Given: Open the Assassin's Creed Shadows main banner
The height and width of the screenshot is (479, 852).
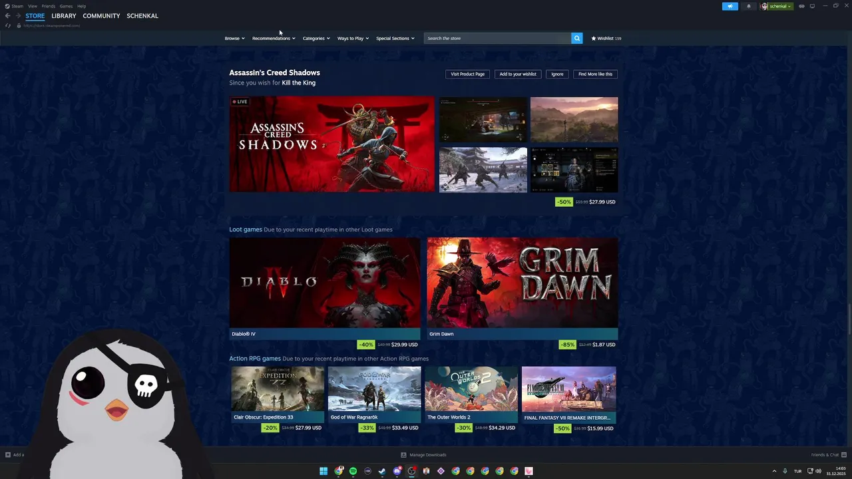Looking at the screenshot, I should (331, 144).
